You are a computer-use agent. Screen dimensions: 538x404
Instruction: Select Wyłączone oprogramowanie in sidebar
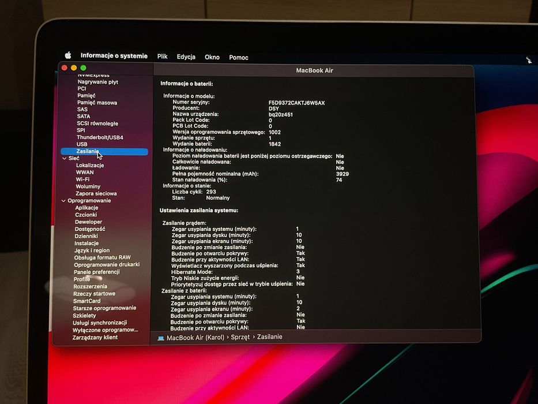click(x=106, y=330)
